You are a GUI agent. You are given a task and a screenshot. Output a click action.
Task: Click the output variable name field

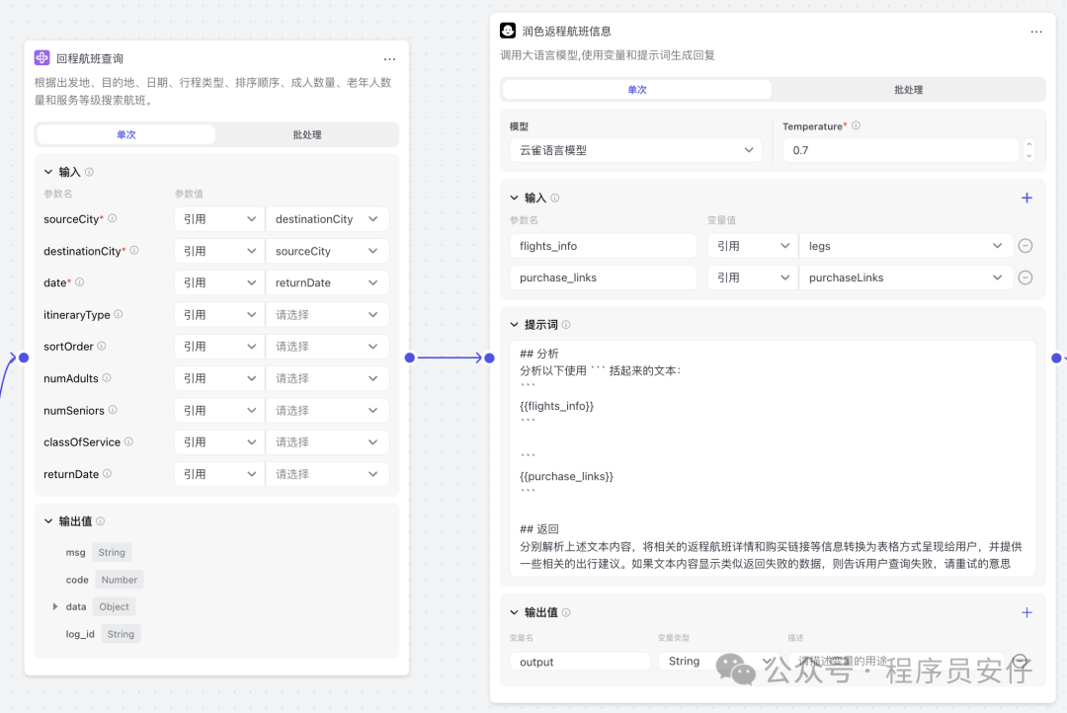pos(580,662)
